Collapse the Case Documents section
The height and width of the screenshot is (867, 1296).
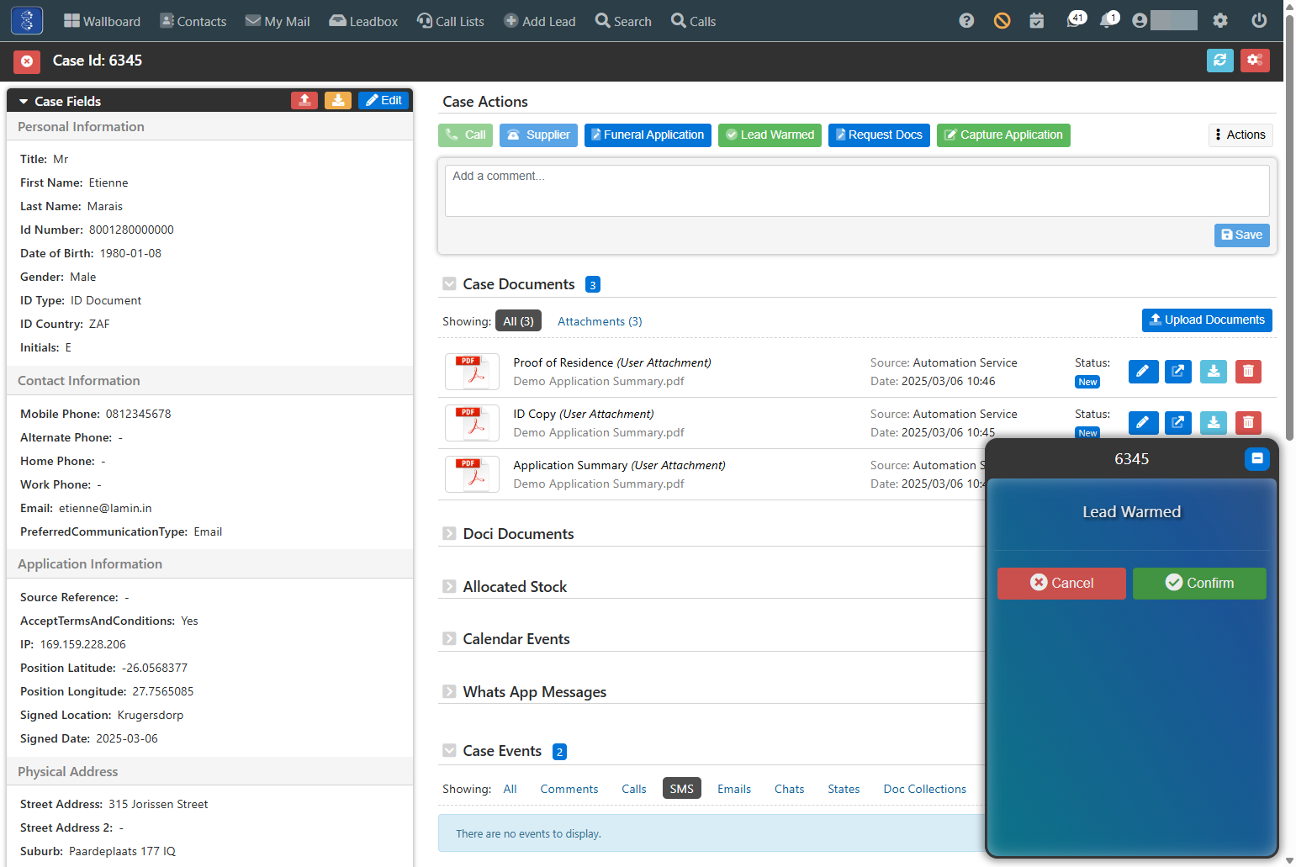(449, 284)
